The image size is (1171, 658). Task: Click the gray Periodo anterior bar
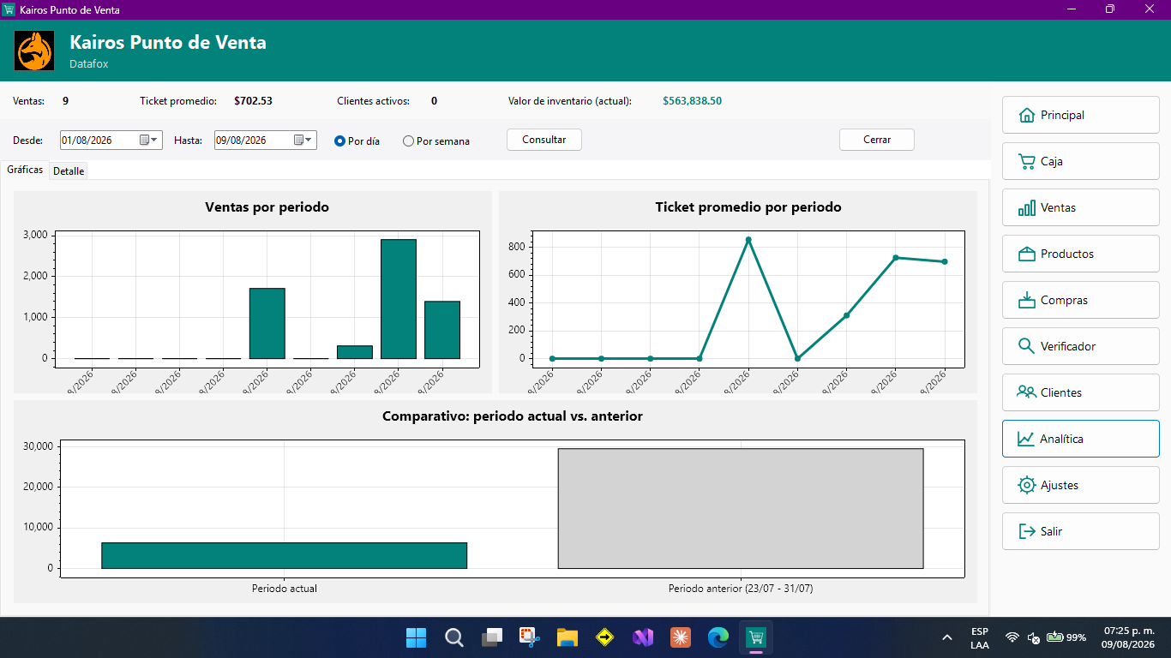tap(741, 508)
